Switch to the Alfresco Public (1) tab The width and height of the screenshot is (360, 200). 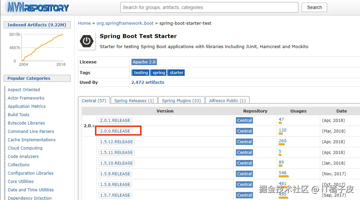coord(227,101)
